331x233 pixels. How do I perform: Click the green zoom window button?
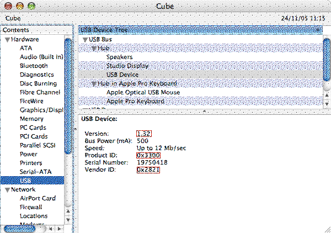pyautogui.click(x=31, y=6)
